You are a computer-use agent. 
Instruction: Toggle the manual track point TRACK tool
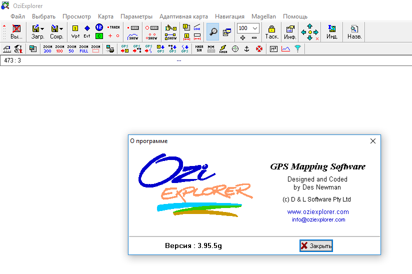point(114,27)
